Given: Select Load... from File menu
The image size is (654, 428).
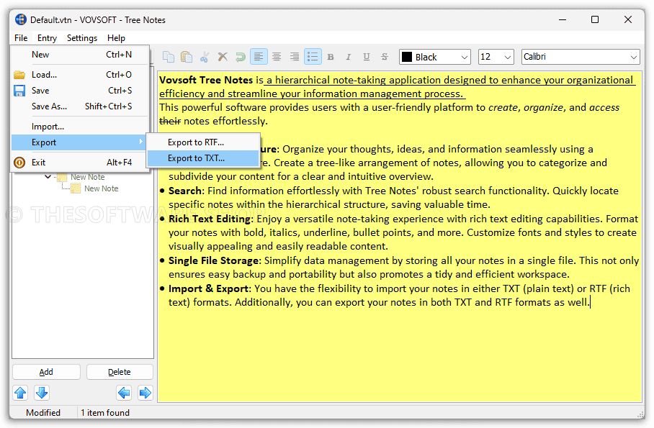Looking at the screenshot, I should [x=80, y=75].
